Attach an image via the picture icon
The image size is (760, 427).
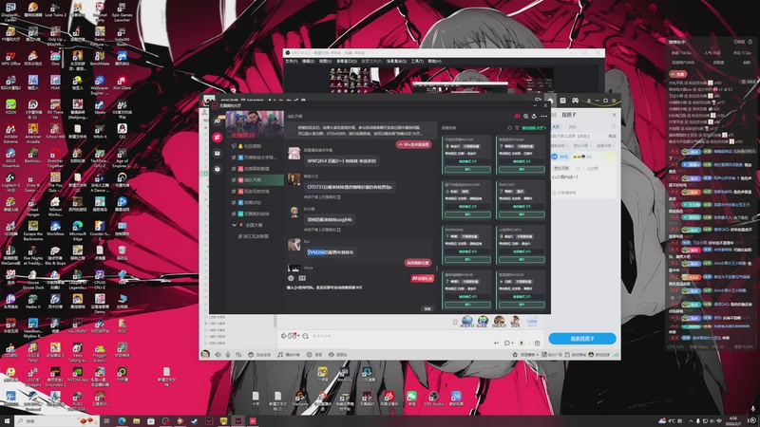click(x=302, y=278)
